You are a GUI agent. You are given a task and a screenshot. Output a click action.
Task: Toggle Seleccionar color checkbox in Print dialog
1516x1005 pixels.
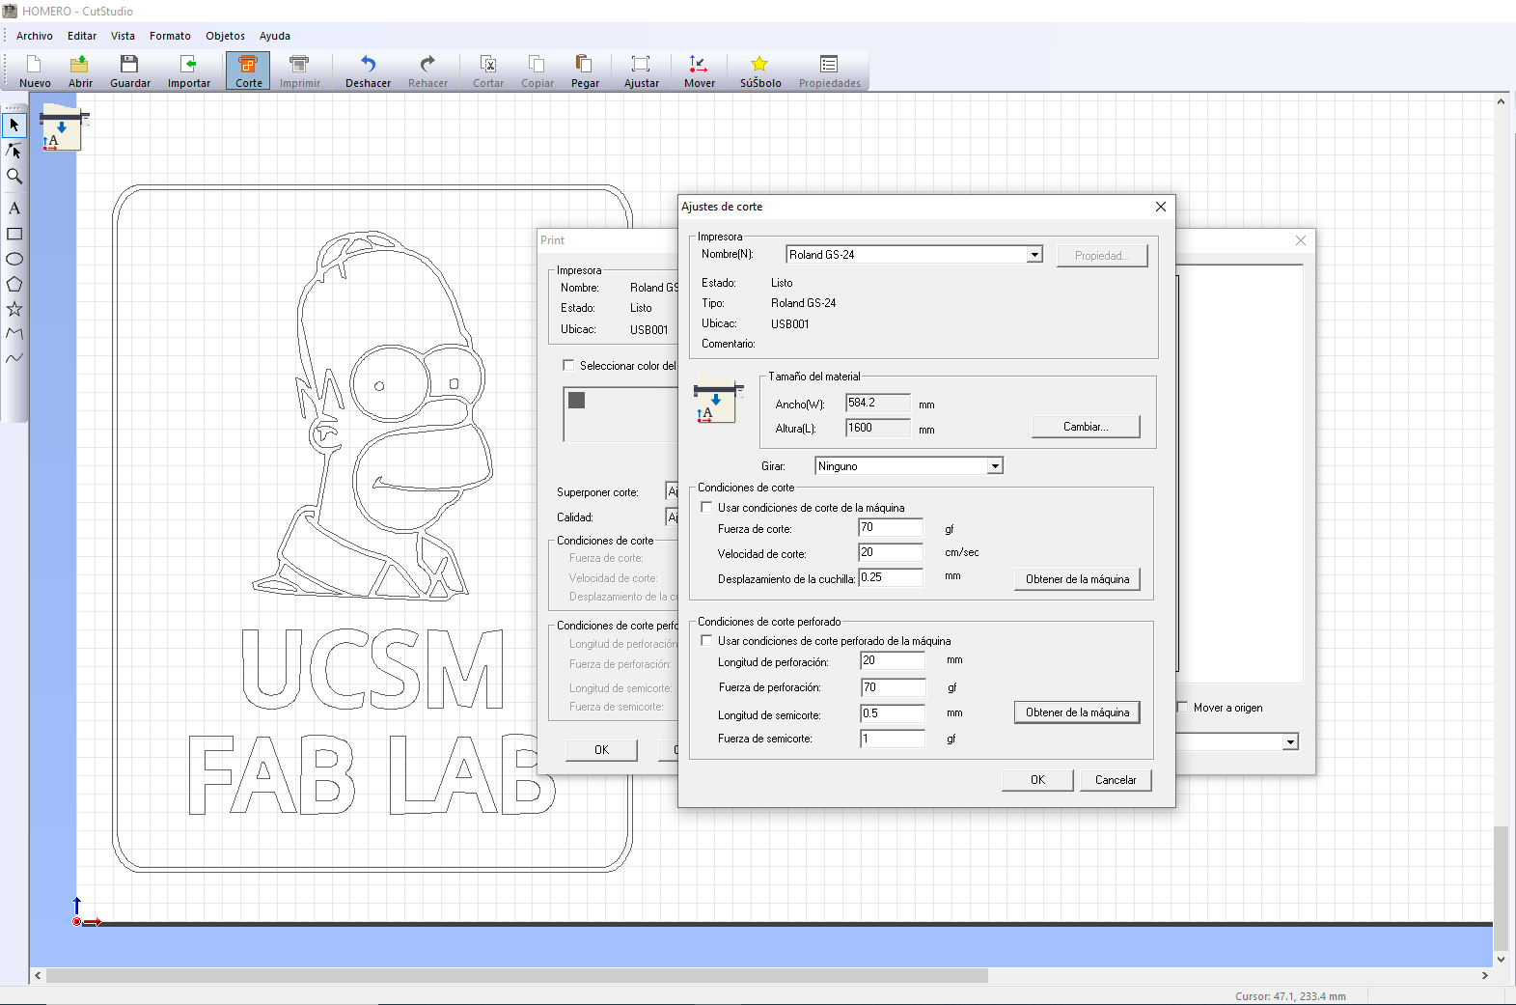(x=568, y=365)
